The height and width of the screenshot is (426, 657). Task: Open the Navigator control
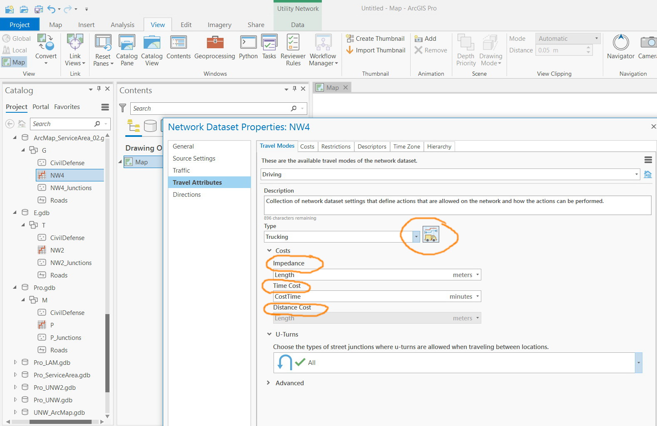[621, 47]
